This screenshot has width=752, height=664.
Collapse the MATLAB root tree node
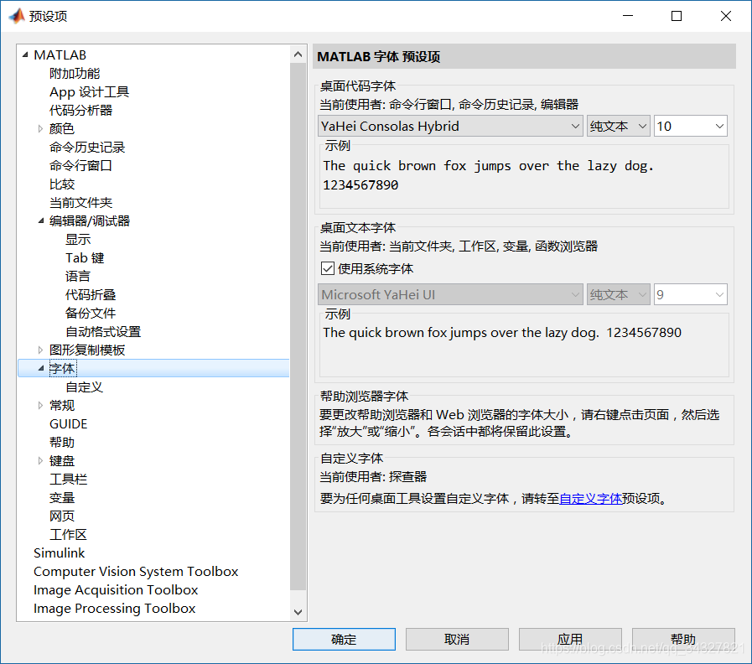point(25,55)
